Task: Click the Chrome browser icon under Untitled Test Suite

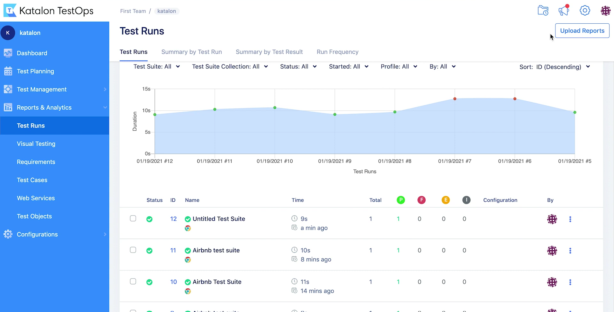Action: tap(188, 228)
